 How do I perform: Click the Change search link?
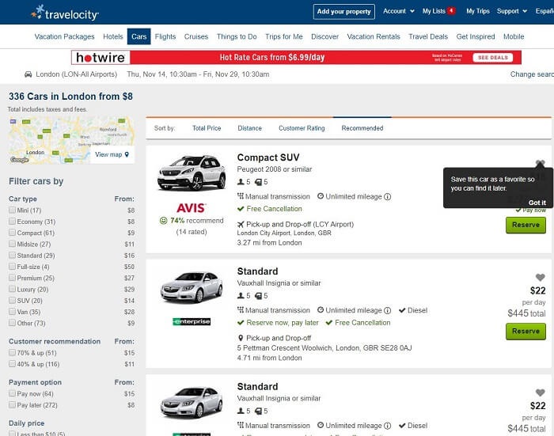532,74
